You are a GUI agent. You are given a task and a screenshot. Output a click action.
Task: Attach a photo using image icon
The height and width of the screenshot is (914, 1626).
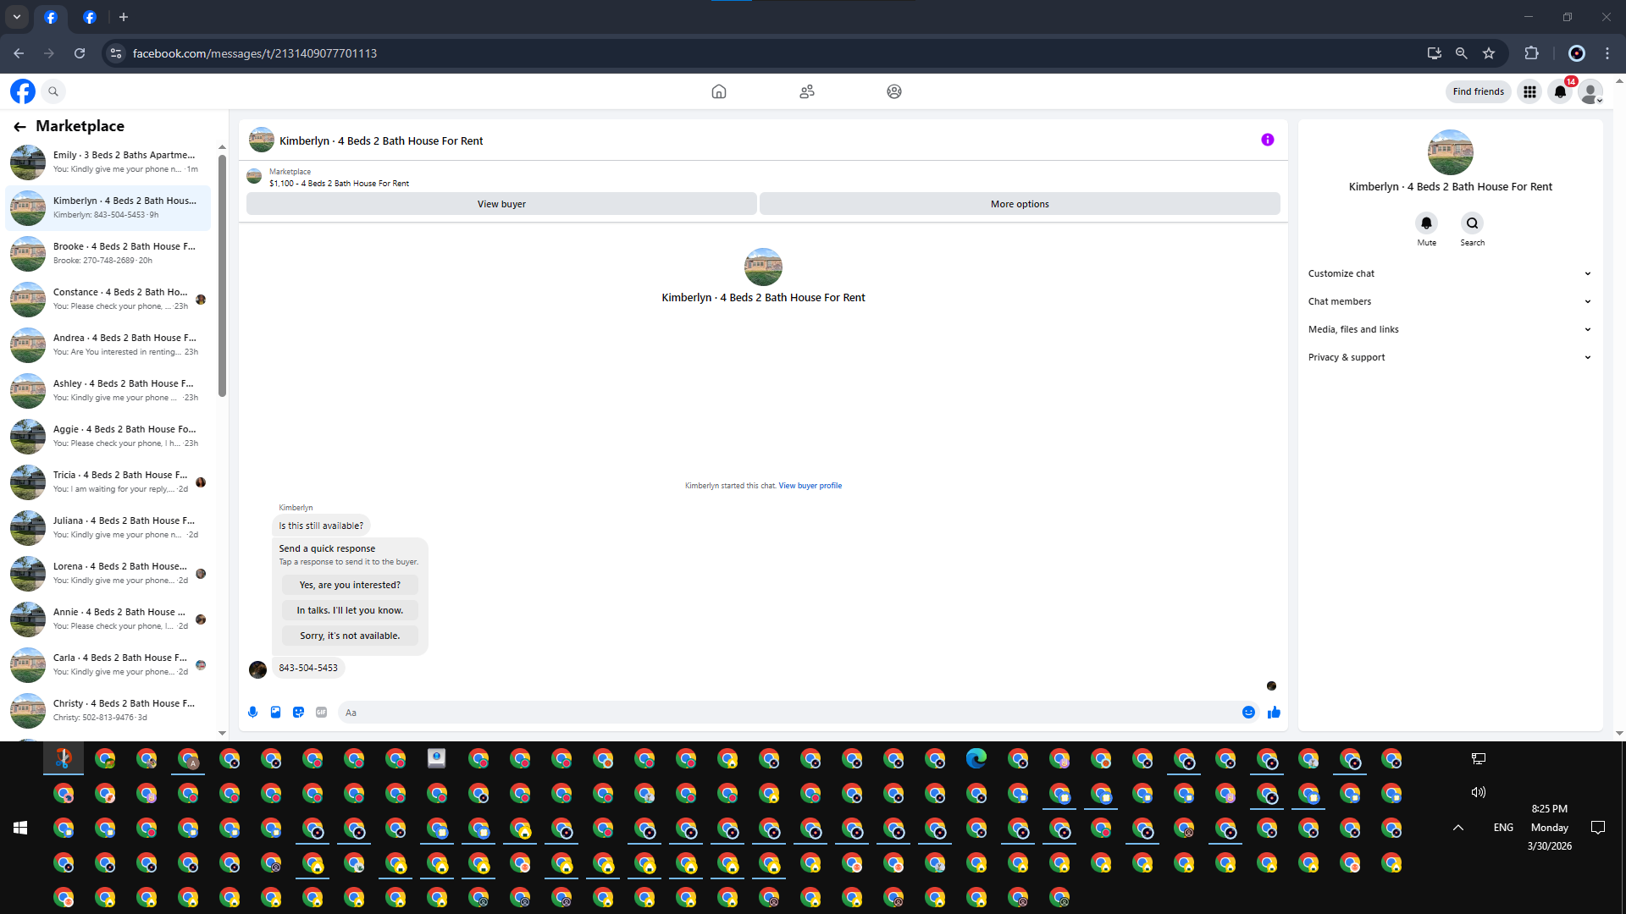coord(275,713)
